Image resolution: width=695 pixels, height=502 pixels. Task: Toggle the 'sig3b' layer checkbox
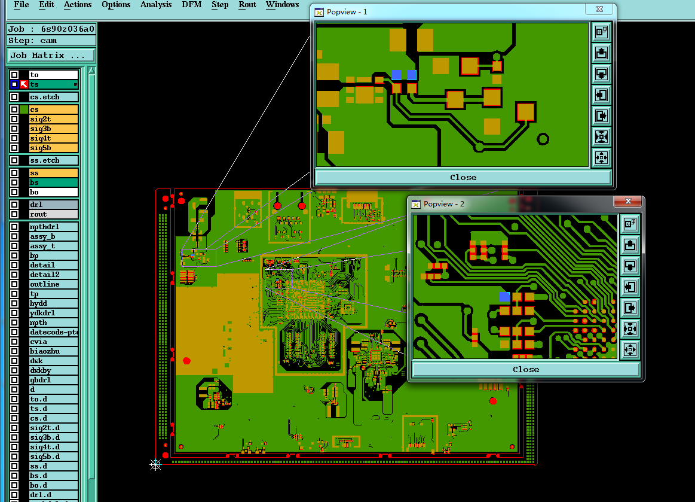coord(14,129)
